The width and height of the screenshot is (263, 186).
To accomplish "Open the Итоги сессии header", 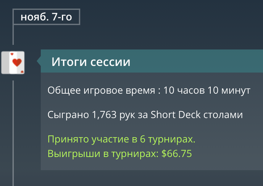I will tap(152, 61).
